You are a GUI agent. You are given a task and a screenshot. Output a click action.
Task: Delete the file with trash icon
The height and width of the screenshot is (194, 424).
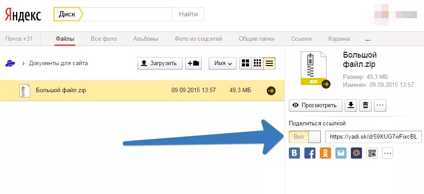(x=366, y=105)
